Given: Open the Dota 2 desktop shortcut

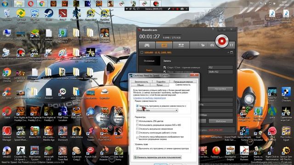Looking at the screenshot, I should (63, 15).
